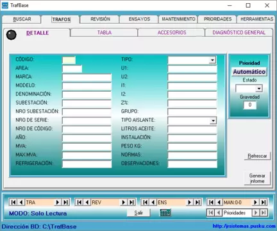Click the black status indicator ball
This screenshot has width=277, height=231.
pyautogui.click(x=12, y=35)
